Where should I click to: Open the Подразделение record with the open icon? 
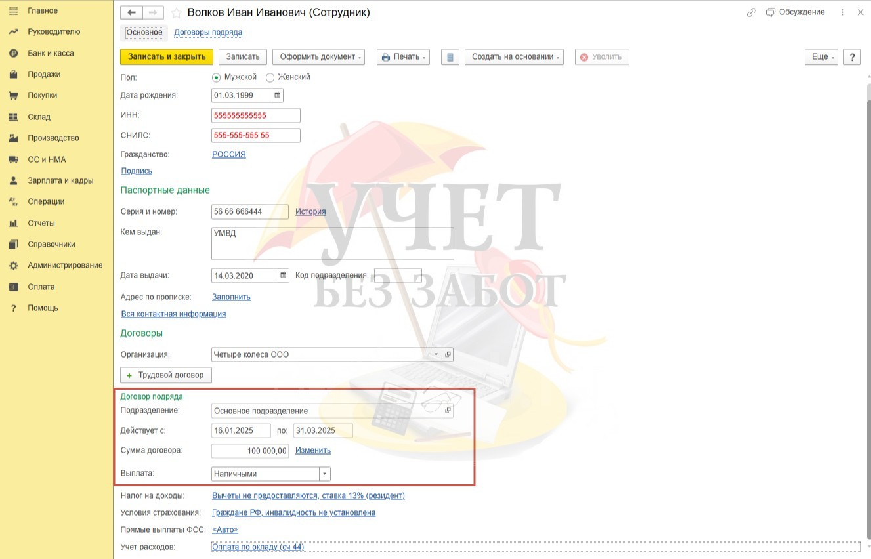point(448,411)
